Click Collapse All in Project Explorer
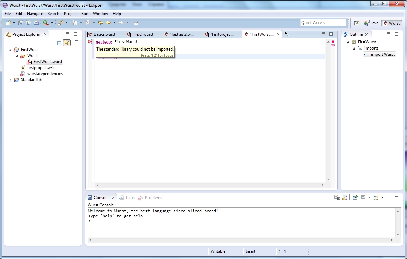407x259 pixels. pos(59,43)
